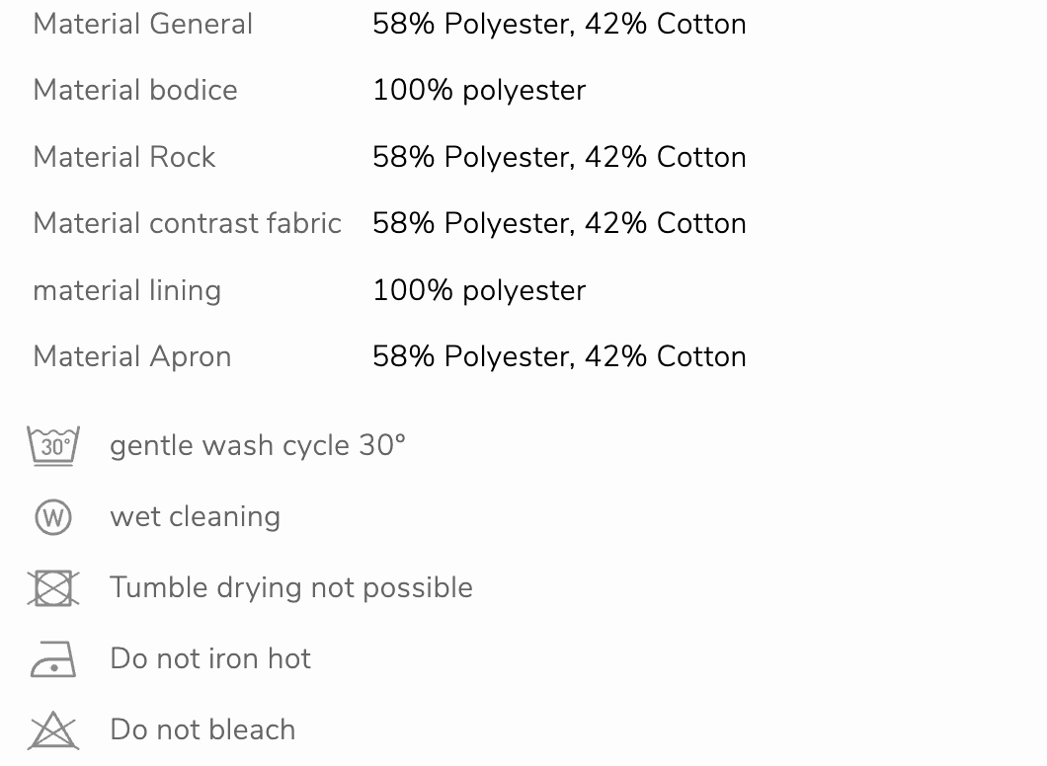Click the 'wet cleaning' care label

click(x=196, y=516)
